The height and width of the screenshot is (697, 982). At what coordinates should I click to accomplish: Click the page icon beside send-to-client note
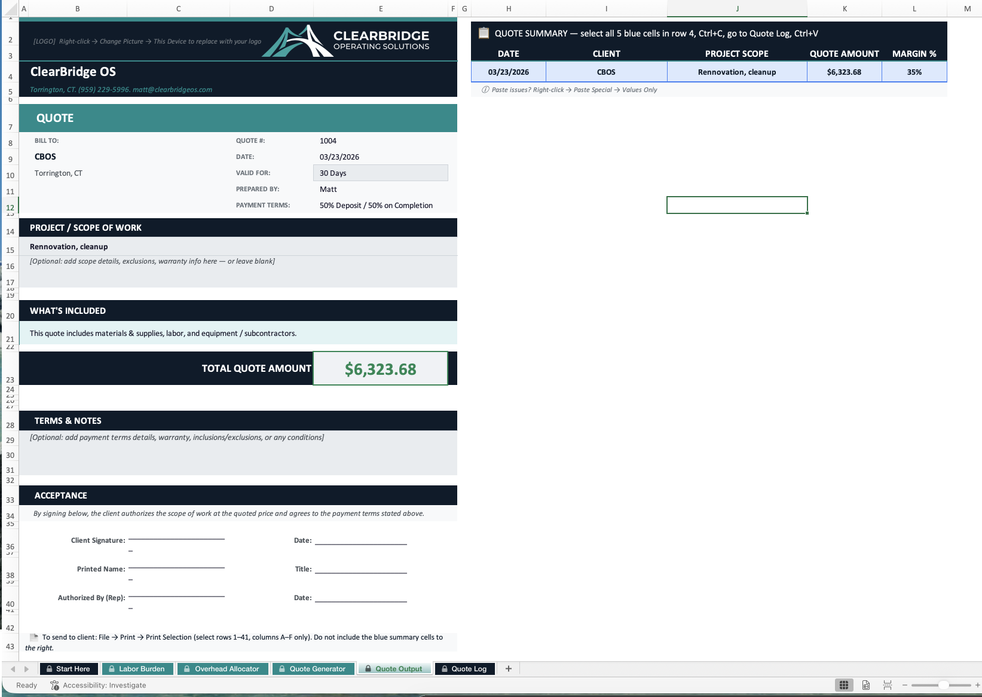coord(34,637)
